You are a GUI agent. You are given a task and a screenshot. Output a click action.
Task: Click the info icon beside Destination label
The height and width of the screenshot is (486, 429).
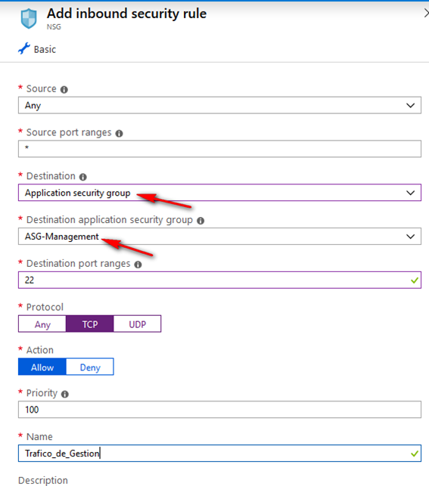(x=82, y=177)
